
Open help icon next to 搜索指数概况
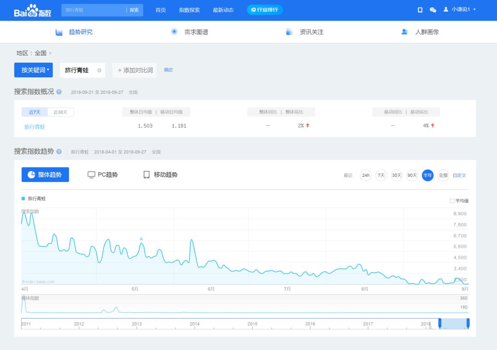point(59,92)
